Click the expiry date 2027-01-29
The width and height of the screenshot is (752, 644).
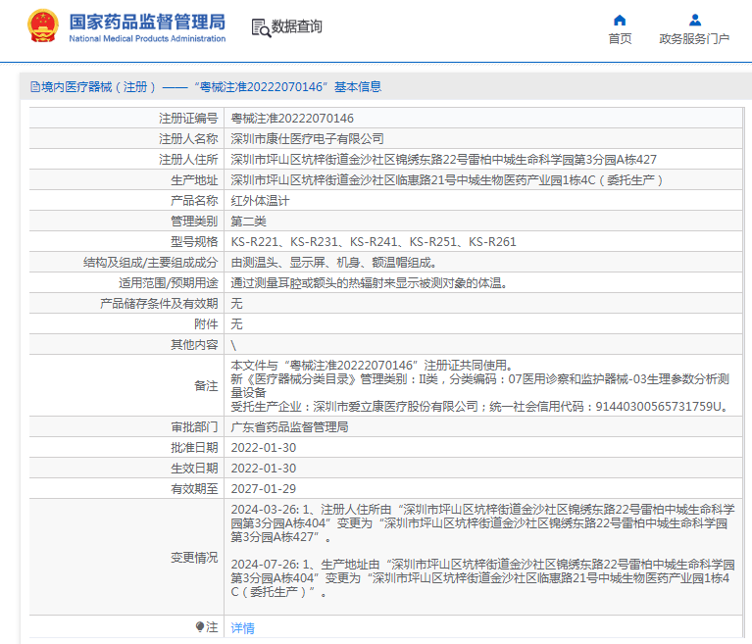pyautogui.click(x=264, y=488)
